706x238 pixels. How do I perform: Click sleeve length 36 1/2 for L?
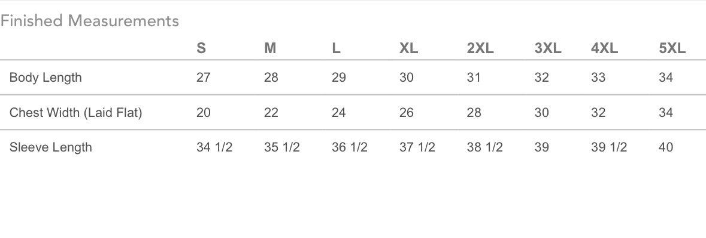[349, 147]
